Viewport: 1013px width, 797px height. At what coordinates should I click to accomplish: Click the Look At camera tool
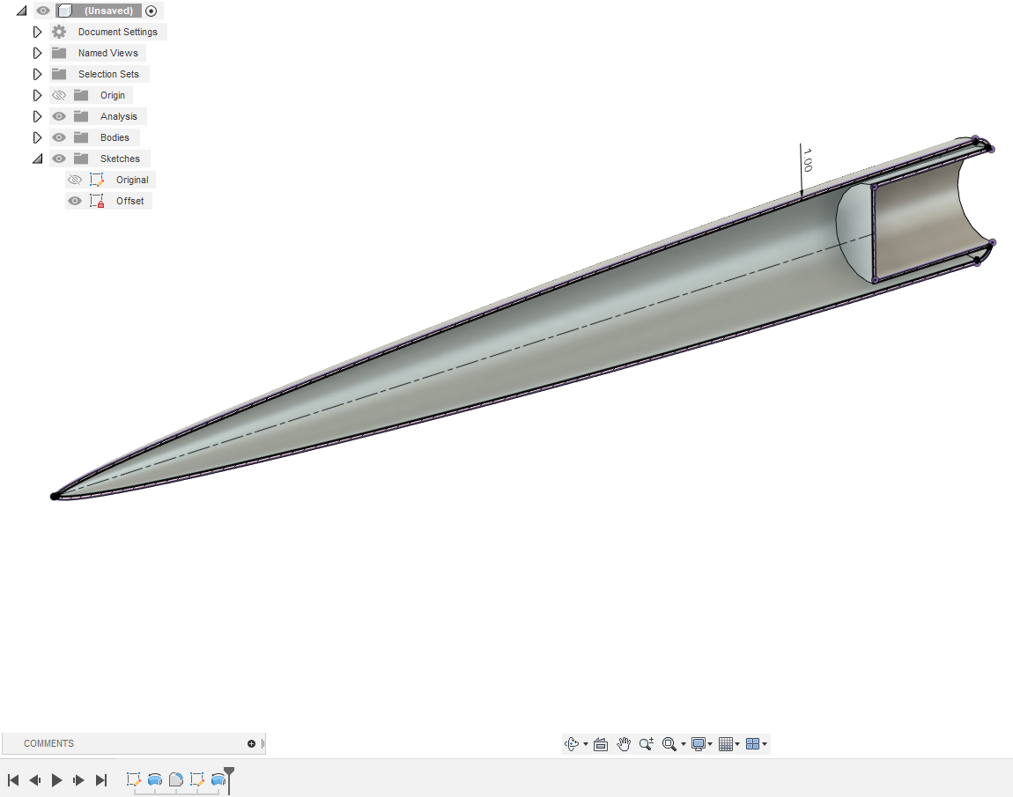(x=601, y=744)
